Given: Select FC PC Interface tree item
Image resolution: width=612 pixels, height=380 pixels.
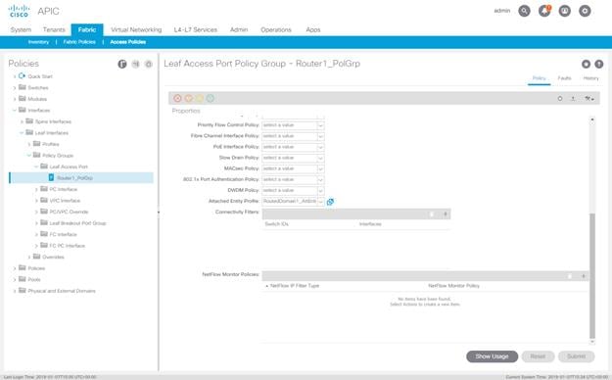Looking at the screenshot, I should [x=68, y=246].
